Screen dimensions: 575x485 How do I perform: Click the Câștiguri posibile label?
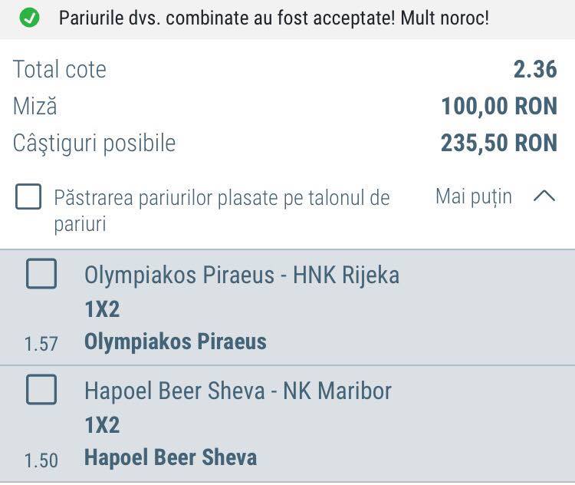click(94, 144)
